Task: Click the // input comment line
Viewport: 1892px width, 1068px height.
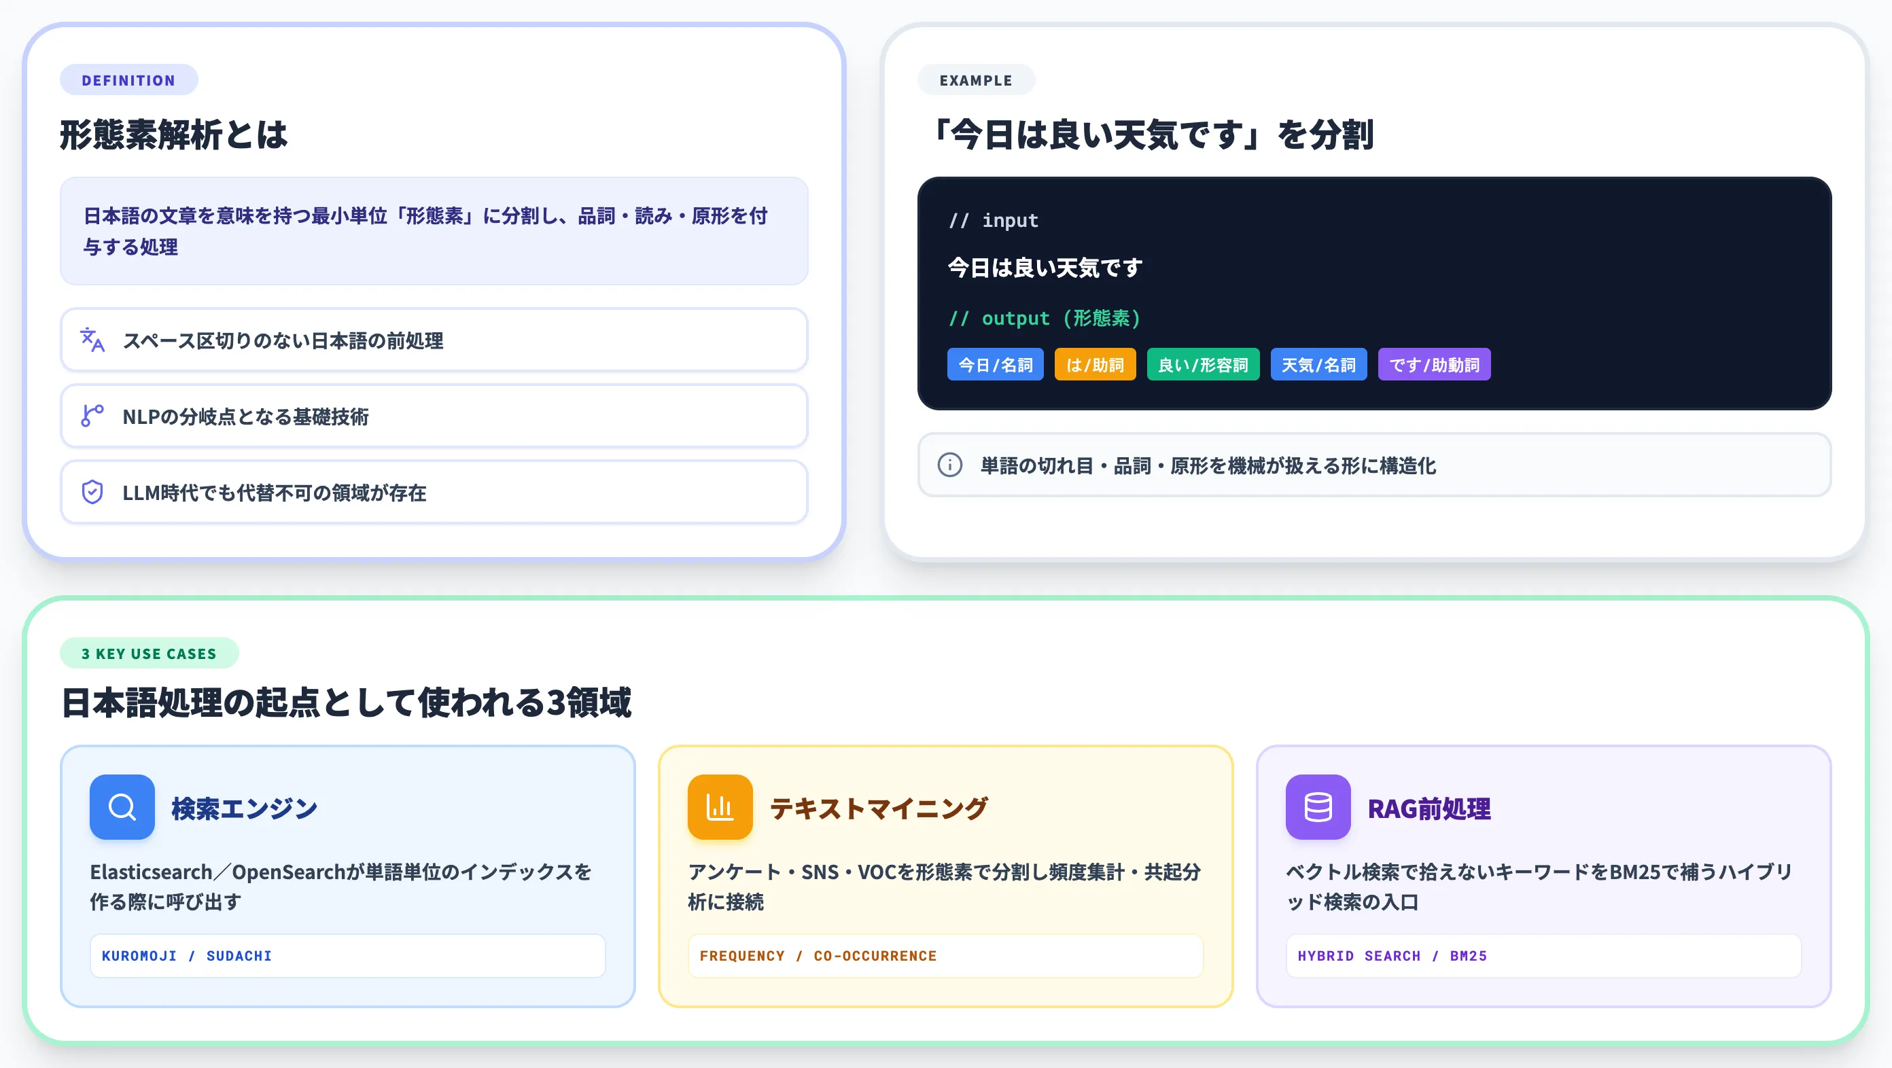Action: 994,220
